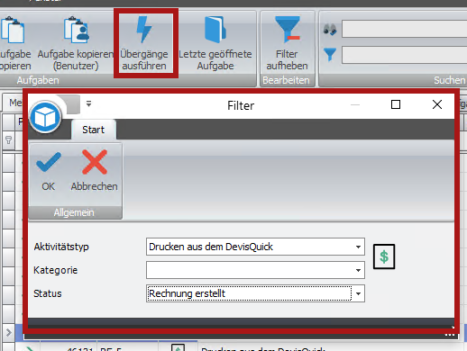Click the dollar icon in the bottom grid row
This screenshot has width=467, height=351.
pyautogui.click(x=178, y=348)
